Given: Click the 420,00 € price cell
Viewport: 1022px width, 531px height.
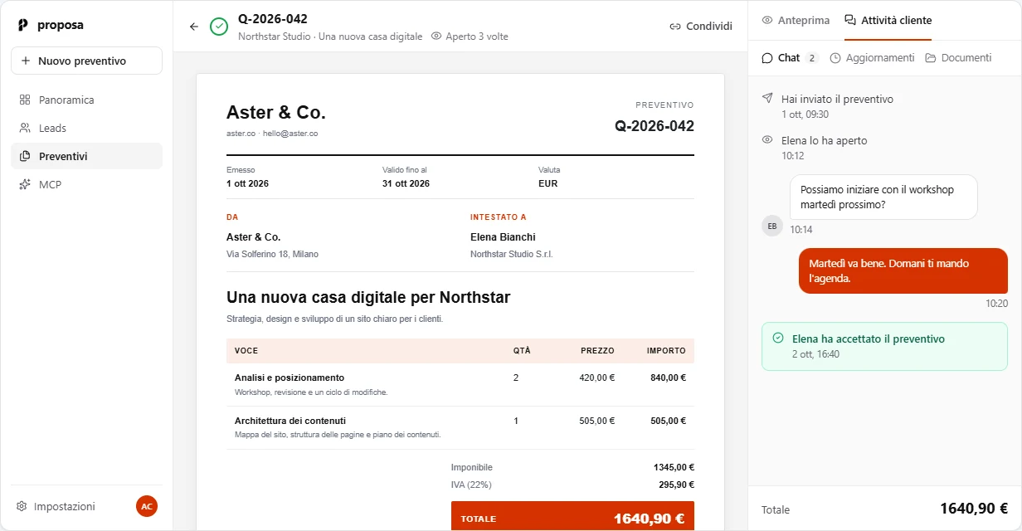Looking at the screenshot, I should tap(597, 378).
